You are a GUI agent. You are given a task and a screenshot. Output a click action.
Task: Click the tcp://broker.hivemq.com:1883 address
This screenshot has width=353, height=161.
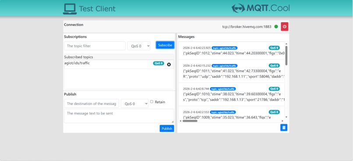click(x=247, y=27)
